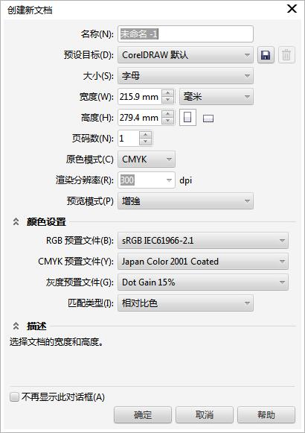Open the 预设目标 CorelDRAW 默认 dropdown
The image size is (305, 433).
(x=185, y=55)
